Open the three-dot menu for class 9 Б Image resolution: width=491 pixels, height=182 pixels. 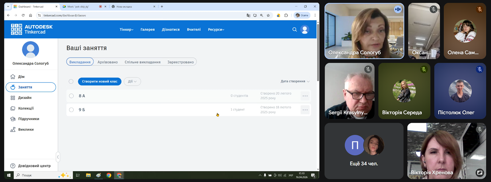(x=305, y=110)
